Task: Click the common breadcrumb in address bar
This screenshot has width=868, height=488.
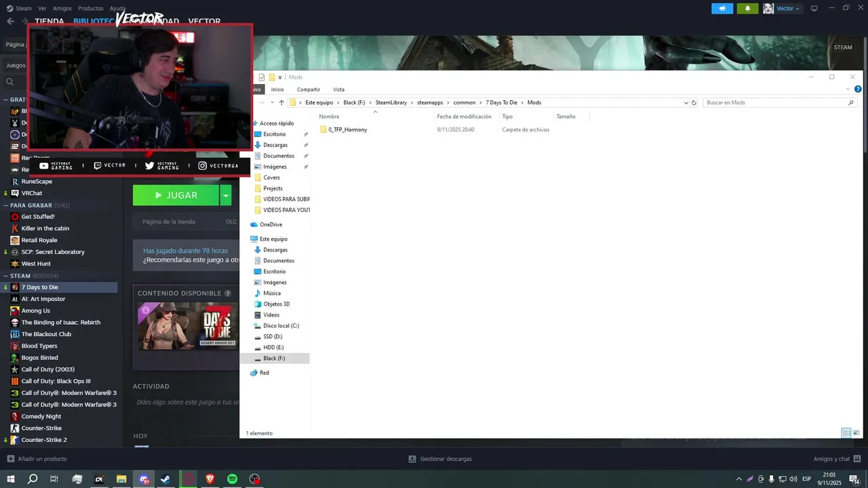Action: pos(465,102)
